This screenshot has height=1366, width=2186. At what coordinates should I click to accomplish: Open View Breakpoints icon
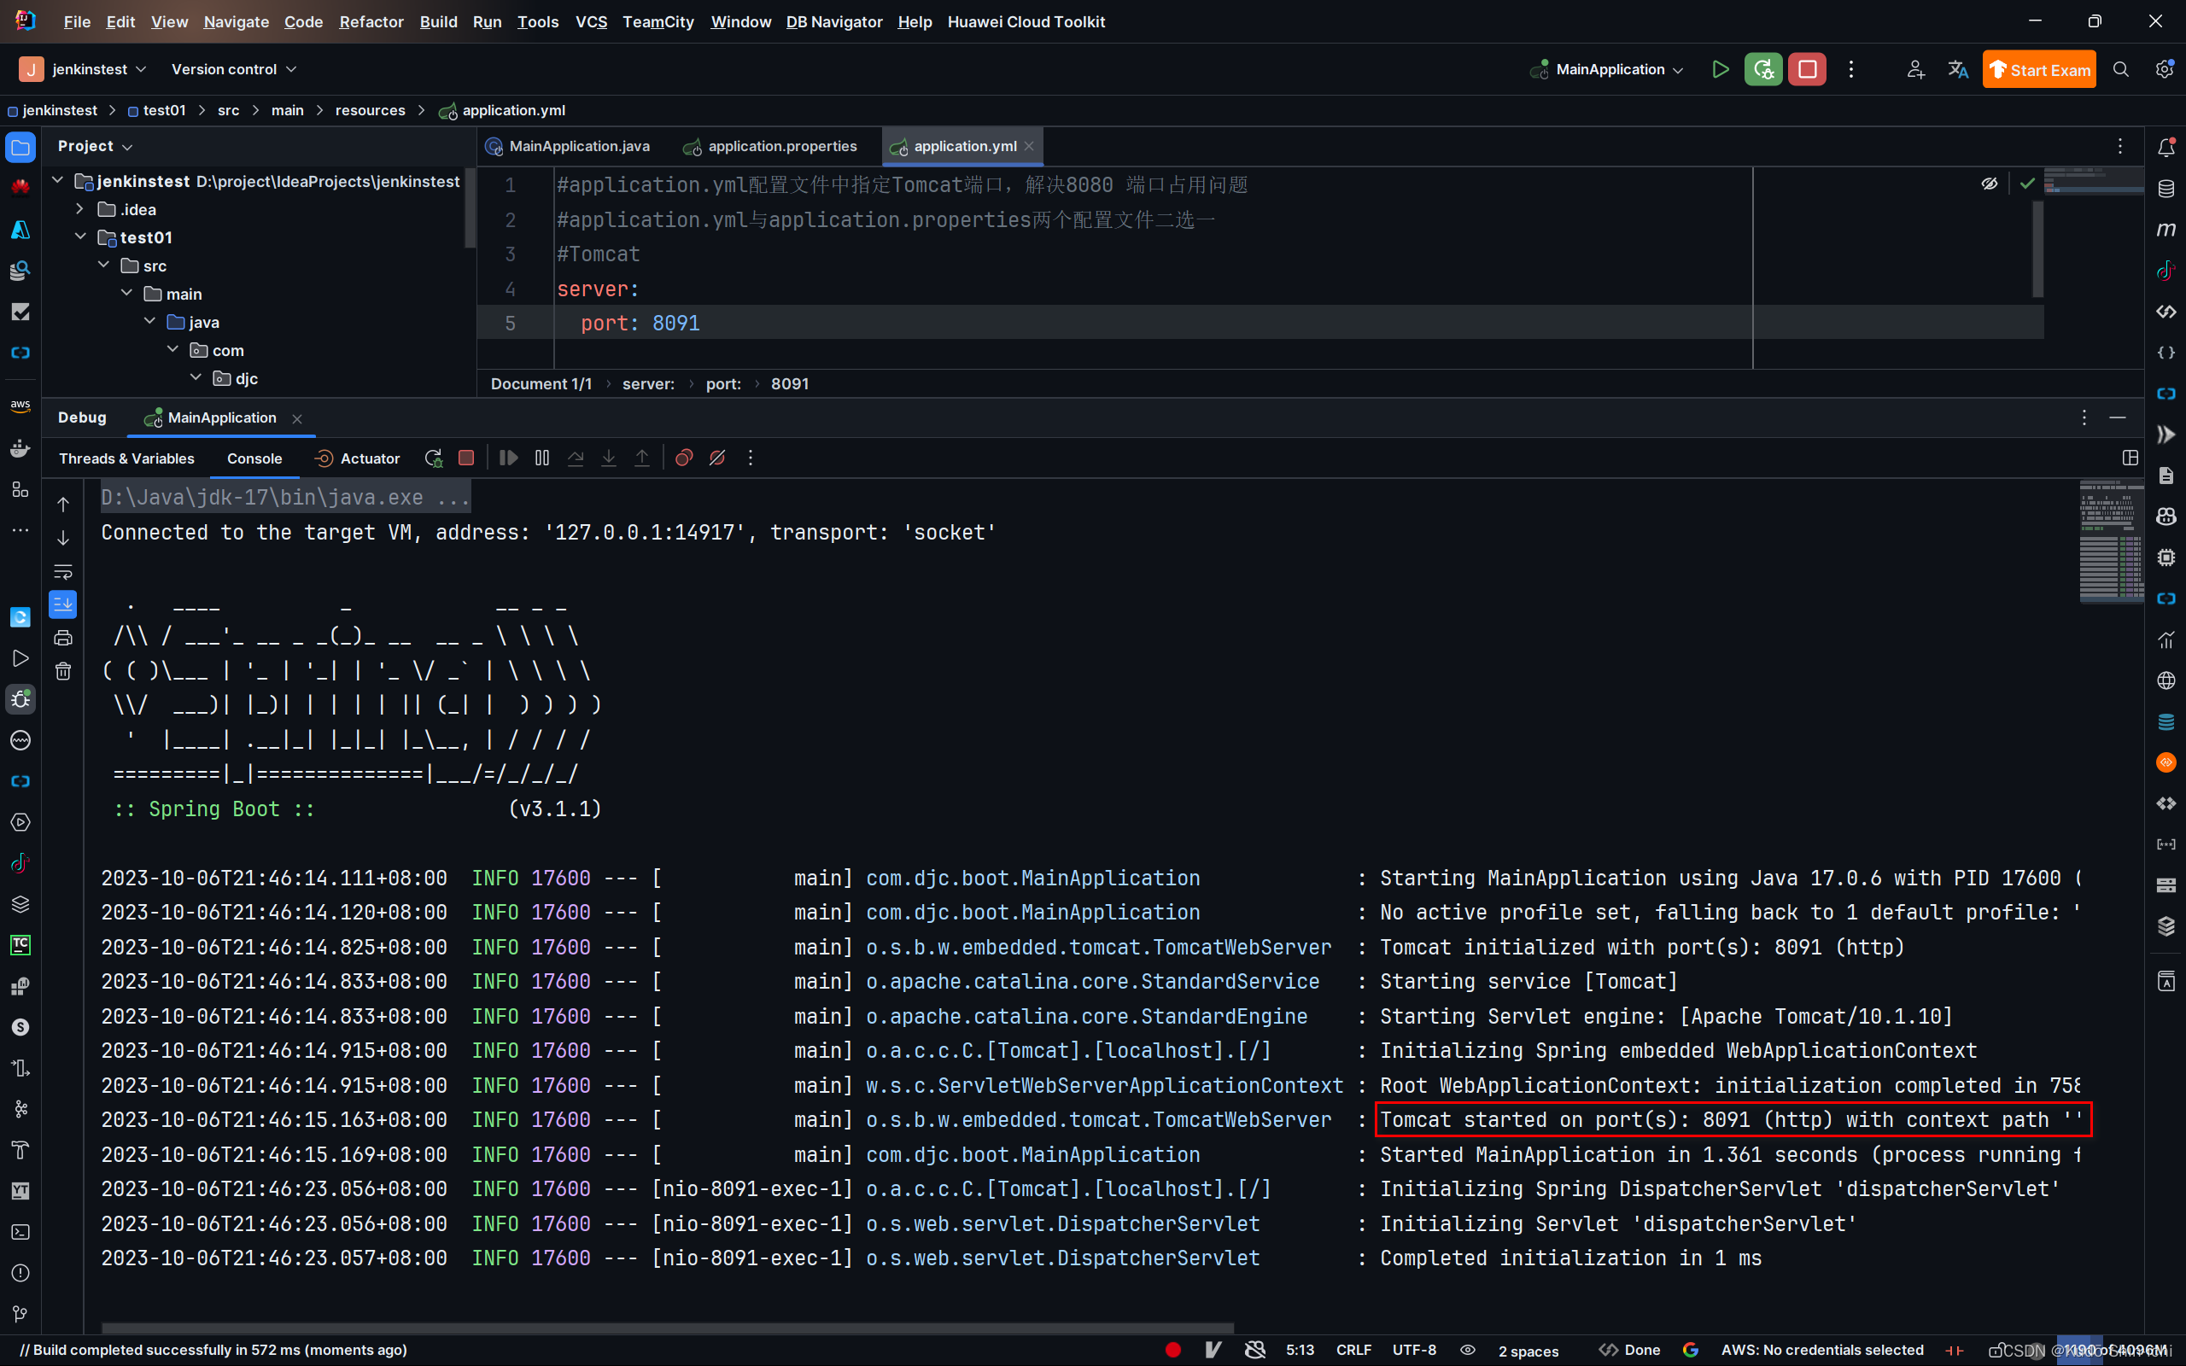(684, 458)
